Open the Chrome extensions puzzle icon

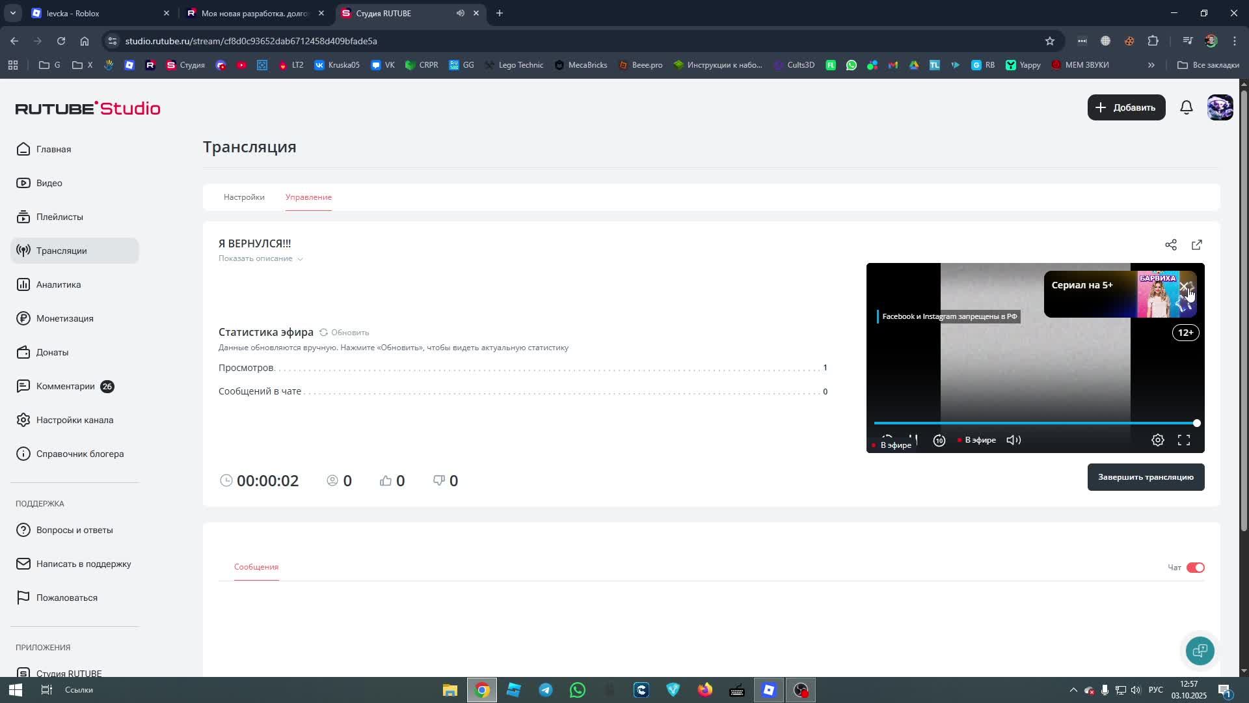1153,41
